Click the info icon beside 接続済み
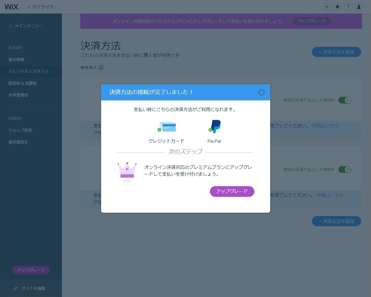Image resolution: width=371 pixels, height=297 pixels. (101, 67)
